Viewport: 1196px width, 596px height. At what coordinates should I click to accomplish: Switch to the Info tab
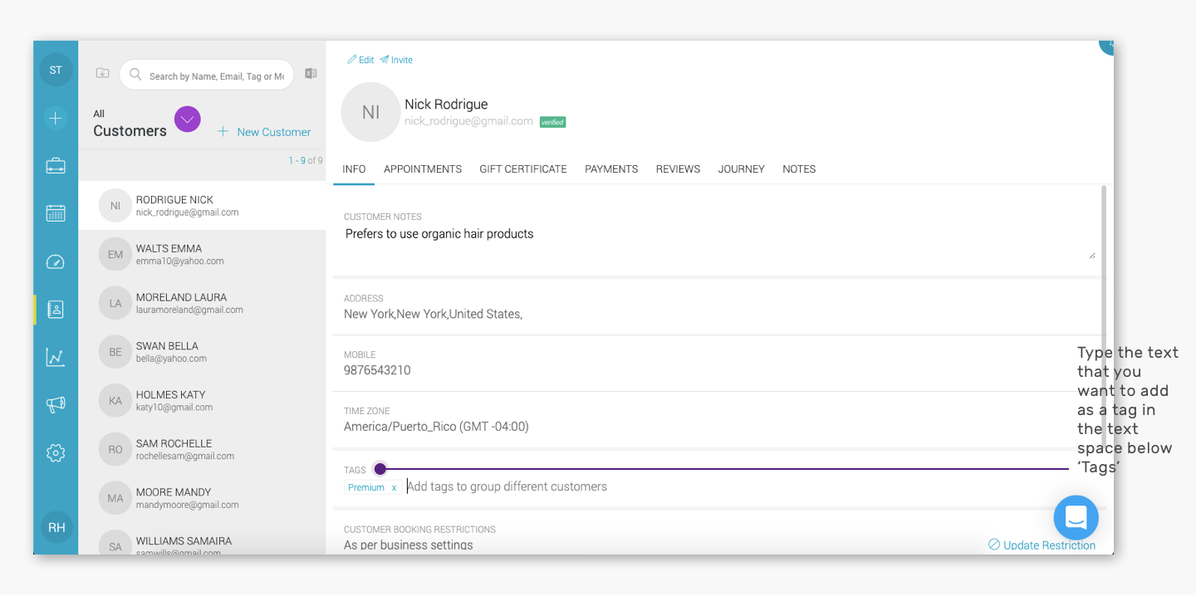tap(354, 169)
